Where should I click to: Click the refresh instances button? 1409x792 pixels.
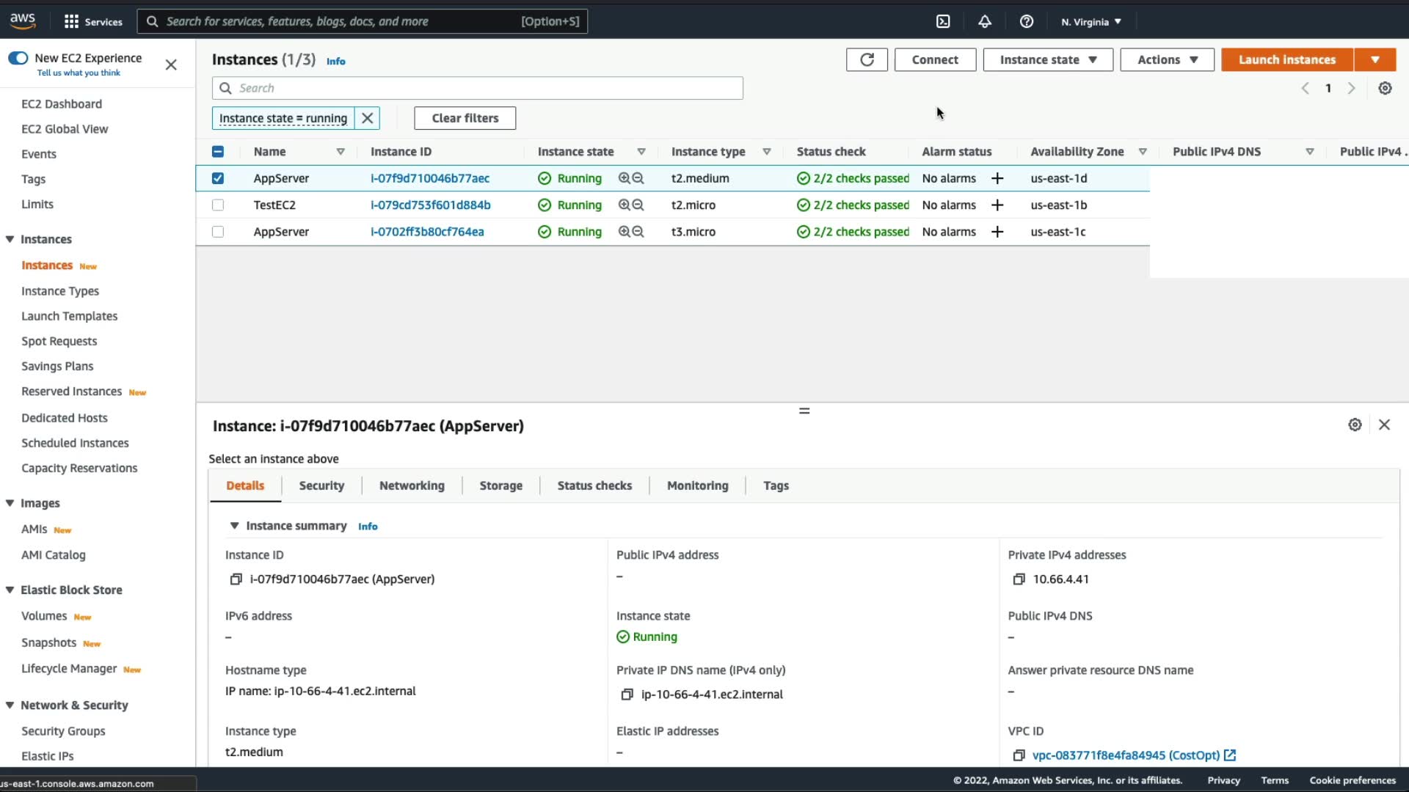click(x=867, y=59)
